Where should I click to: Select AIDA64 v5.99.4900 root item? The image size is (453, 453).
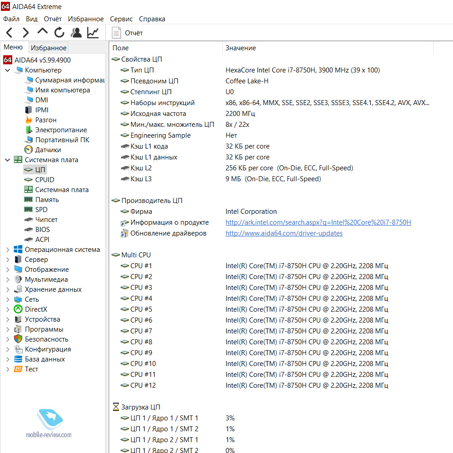(x=37, y=60)
